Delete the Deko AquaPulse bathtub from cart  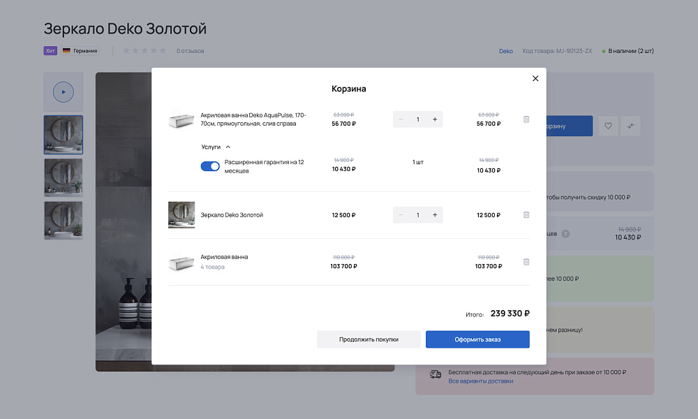526,119
